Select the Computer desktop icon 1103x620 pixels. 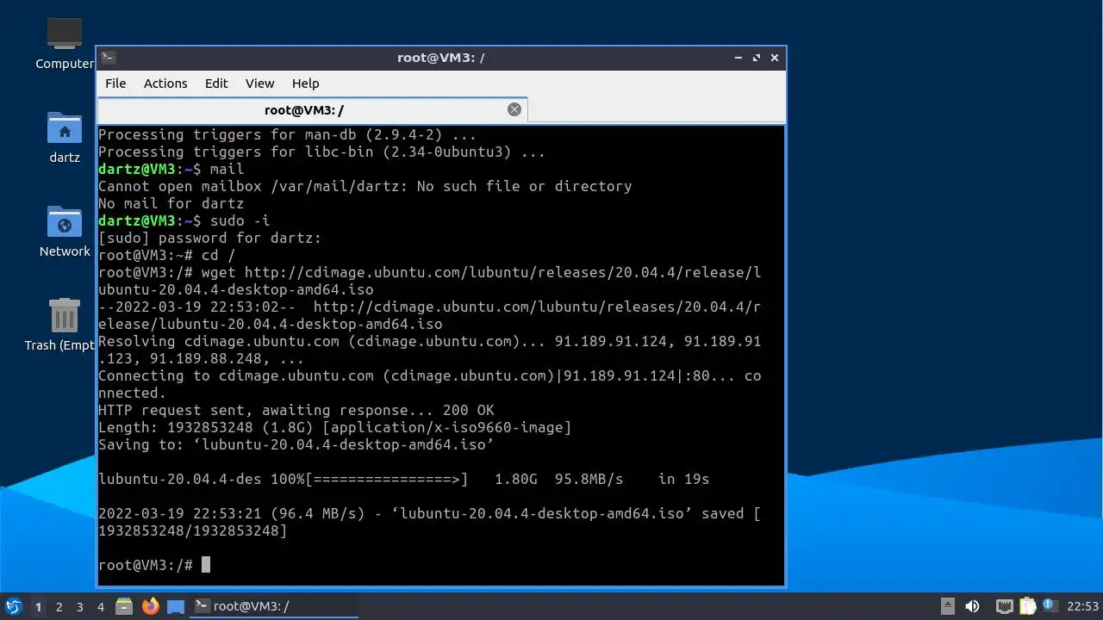65,43
